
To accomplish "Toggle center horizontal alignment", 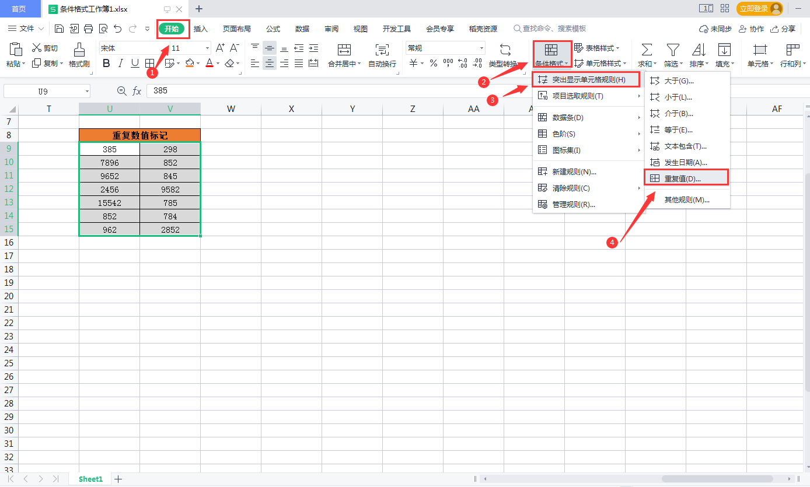I will tap(270, 63).
